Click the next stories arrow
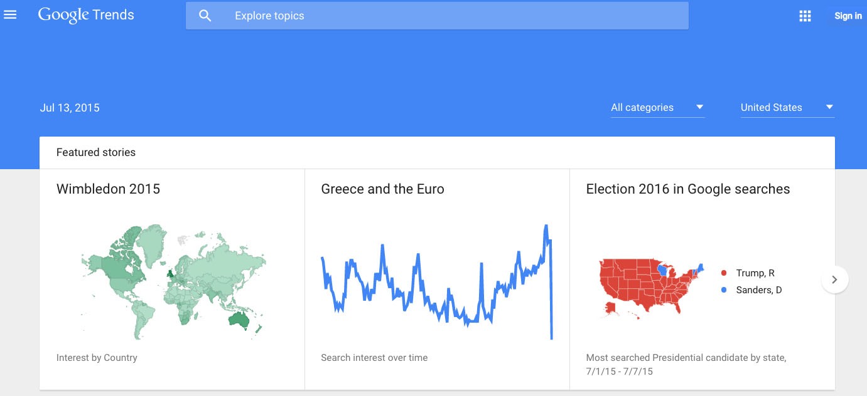Screen dimensions: 867x396 point(835,279)
